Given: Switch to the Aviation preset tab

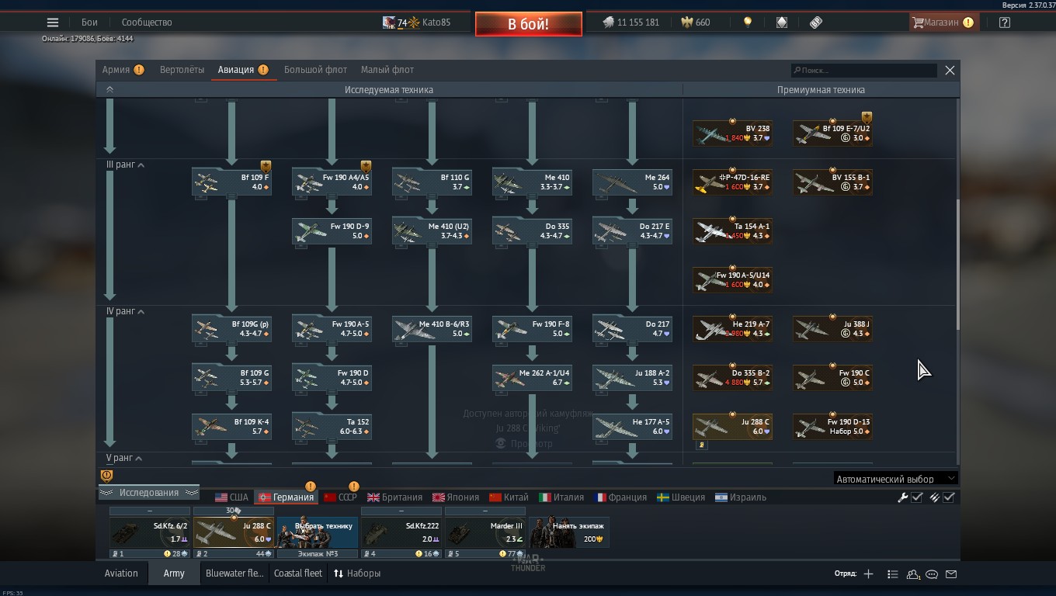Looking at the screenshot, I should click(121, 573).
